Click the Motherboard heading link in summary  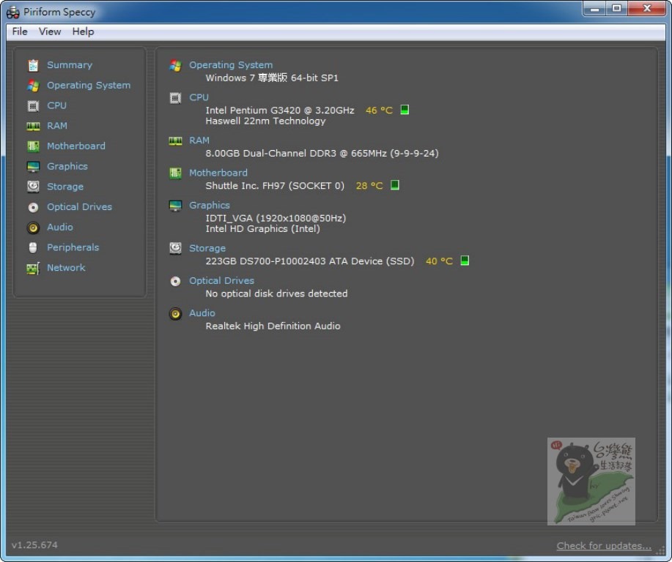click(x=218, y=173)
